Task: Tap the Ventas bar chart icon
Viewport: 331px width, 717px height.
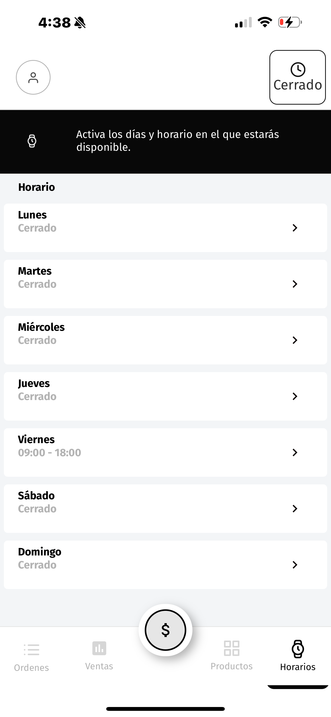Action: [x=99, y=648]
